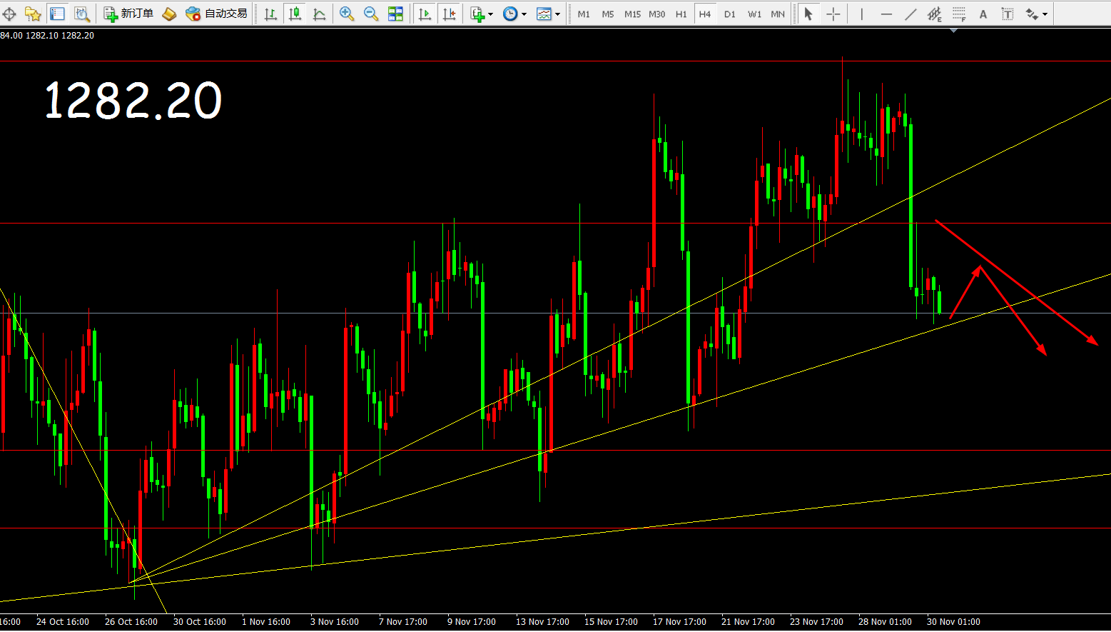This screenshot has height=632, width=1111.
Task: Select the trendline drawing tool
Action: [910, 14]
